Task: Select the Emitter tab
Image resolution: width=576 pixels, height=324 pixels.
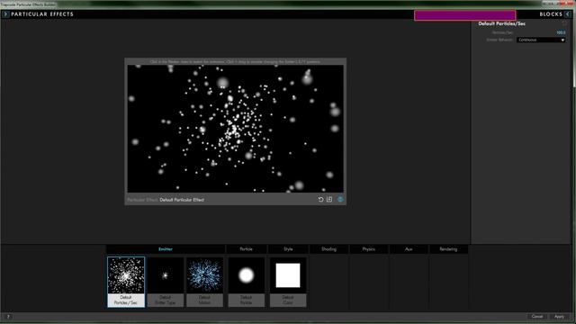Action: (166, 249)
